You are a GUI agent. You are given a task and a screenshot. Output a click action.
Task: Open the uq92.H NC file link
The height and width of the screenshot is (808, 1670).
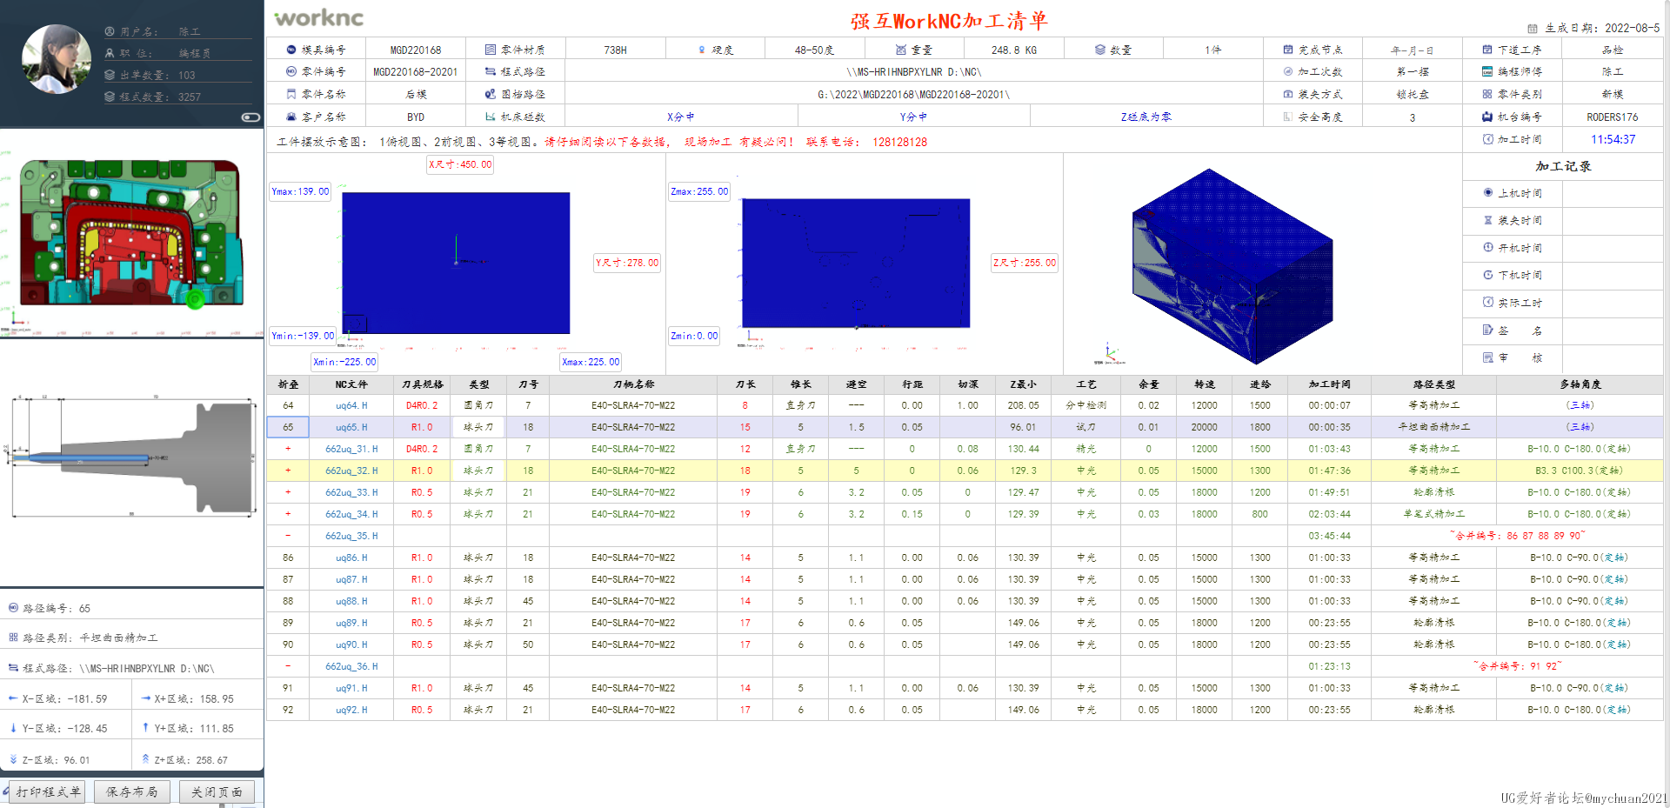351,710
